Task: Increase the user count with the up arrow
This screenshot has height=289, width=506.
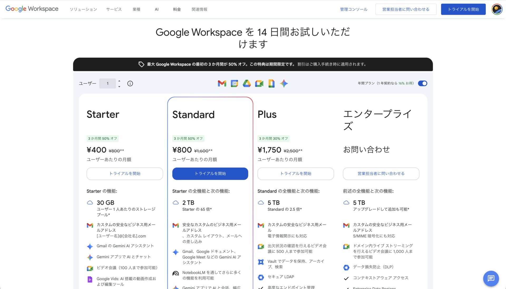Action: (119, 81)
